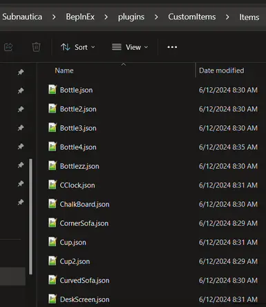This screenshot has width=266, height=307.
Task: Click the Cup2.json file name
Action: (x=75, y=261)
